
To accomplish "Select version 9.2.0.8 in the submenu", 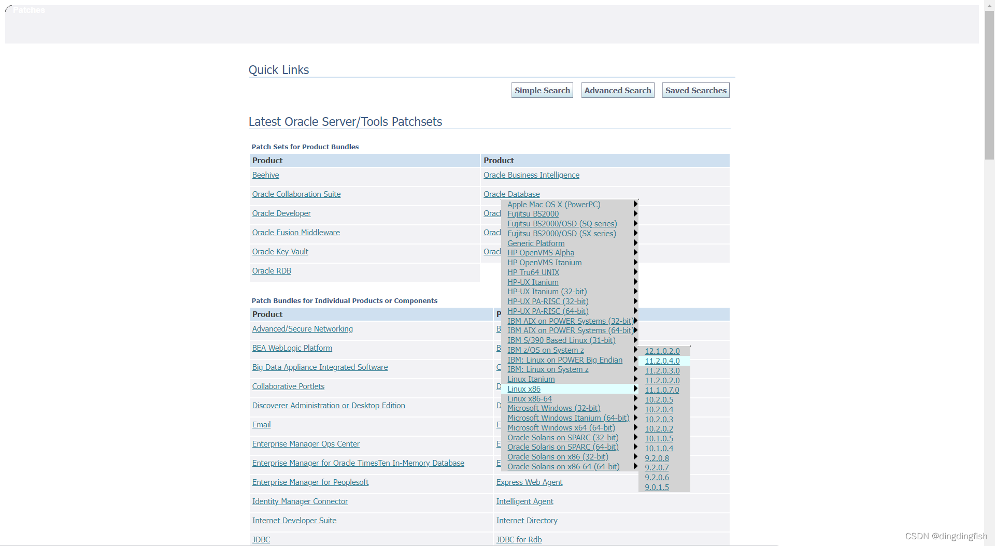I will coord(657,458).
